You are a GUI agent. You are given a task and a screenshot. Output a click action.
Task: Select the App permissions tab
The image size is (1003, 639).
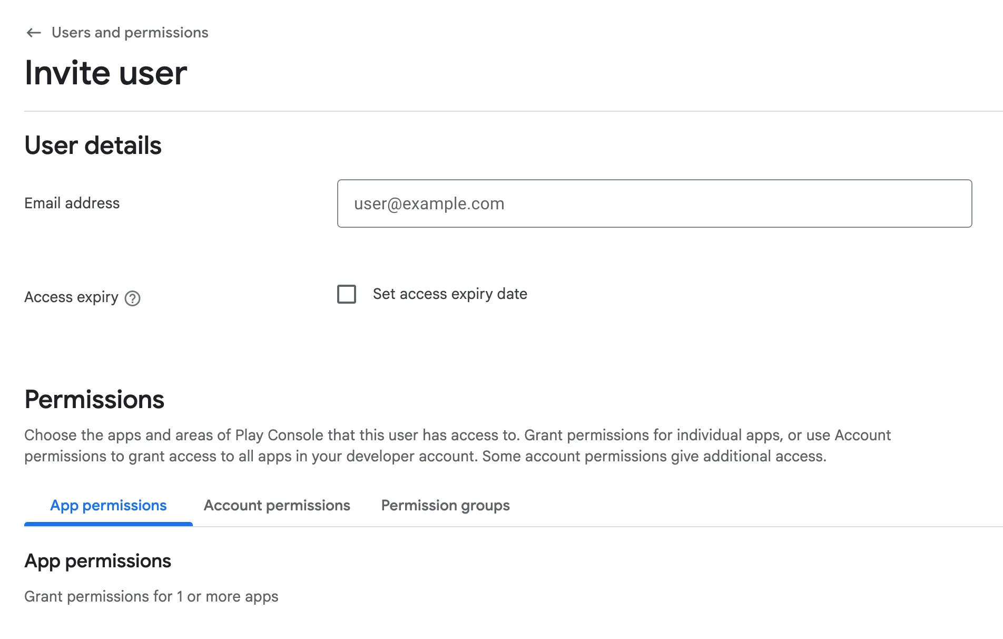pyautogui.click(x=109, y=506)
